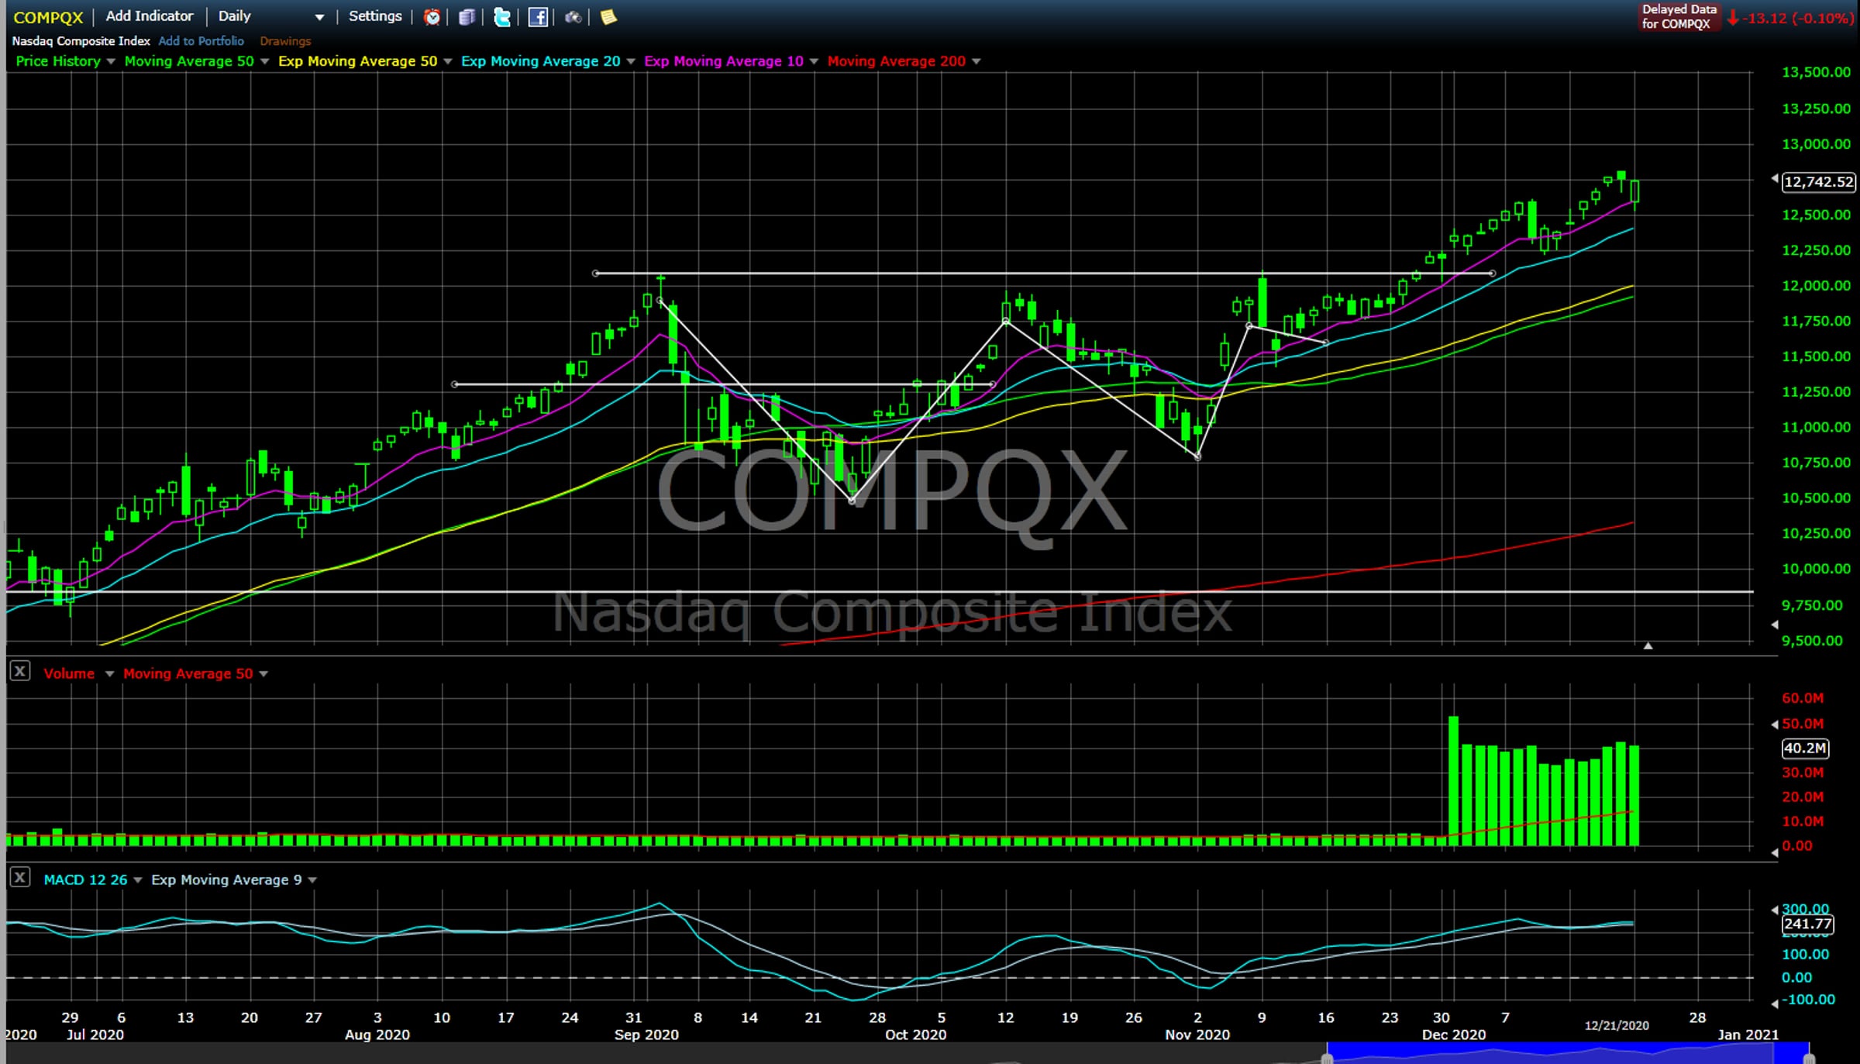Image resolution: width=1860 pixels, height=1064 pixels.
Task: Click the Add to Portfolio link
Action: point(201,41)
